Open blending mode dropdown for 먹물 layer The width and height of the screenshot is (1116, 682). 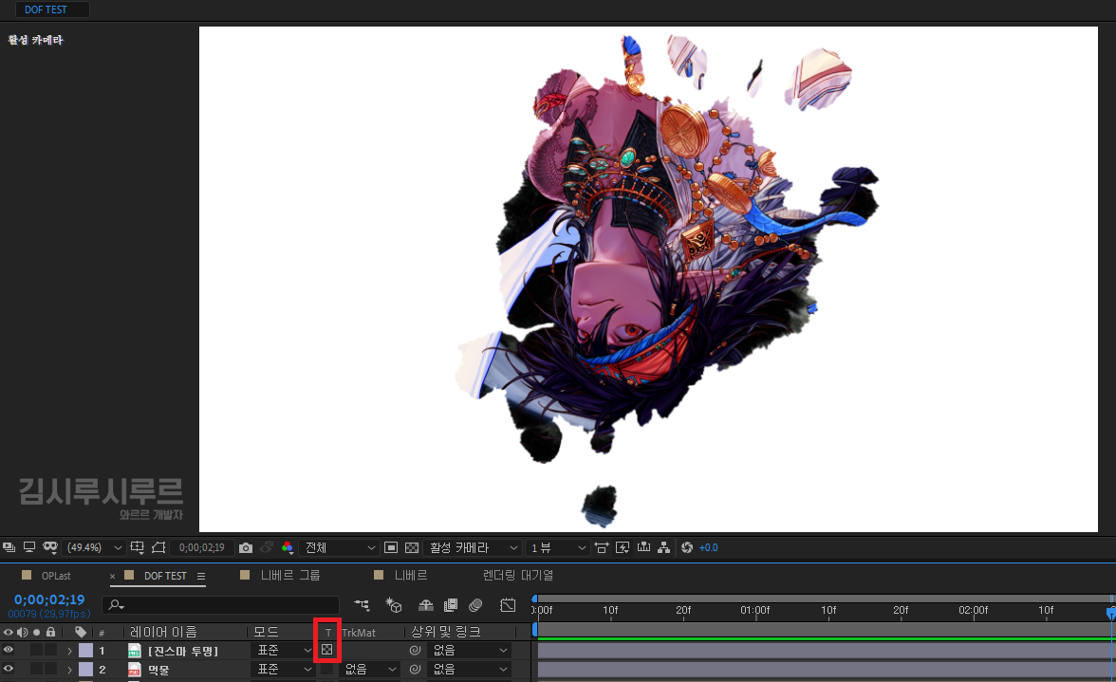tap(284, 670)
